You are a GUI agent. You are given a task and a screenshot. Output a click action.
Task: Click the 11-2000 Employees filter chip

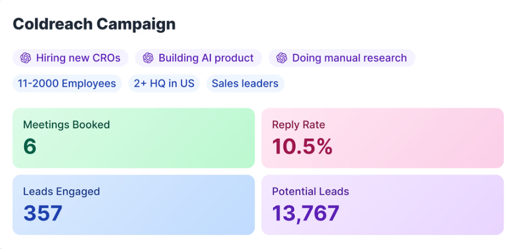click(x=67, y=84)
